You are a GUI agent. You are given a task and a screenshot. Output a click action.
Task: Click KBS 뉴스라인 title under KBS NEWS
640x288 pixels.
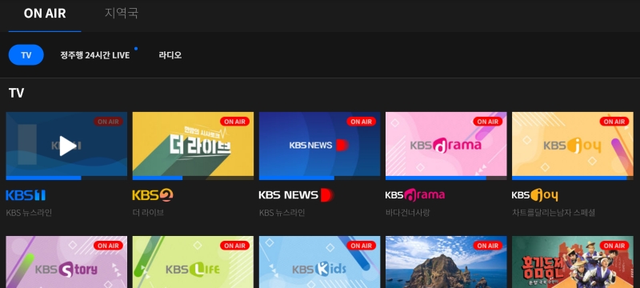pos(282,213)
